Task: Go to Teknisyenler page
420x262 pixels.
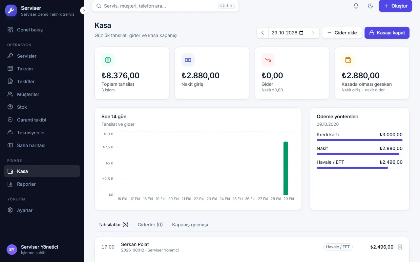Action: point(42,133)
